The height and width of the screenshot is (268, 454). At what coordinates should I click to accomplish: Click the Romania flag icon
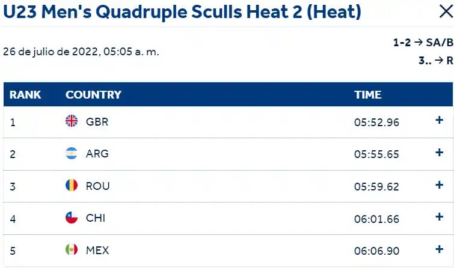pos(72,186)
